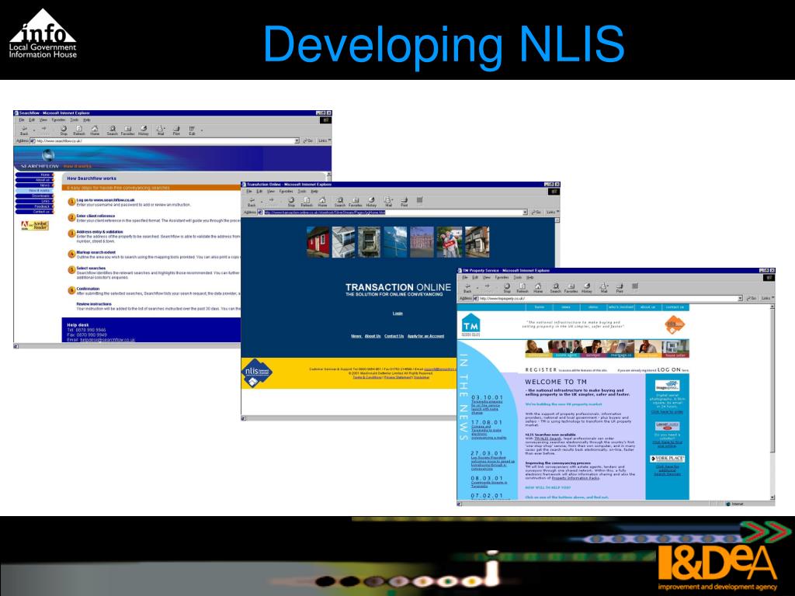Click Stop icon in Searchflow browser window
Screen dimensions: 795x596
pyautogui.click(x=64, y=130)
